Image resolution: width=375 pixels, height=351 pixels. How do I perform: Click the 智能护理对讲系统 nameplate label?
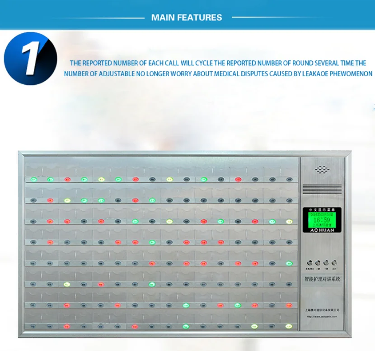coord(322,279)
